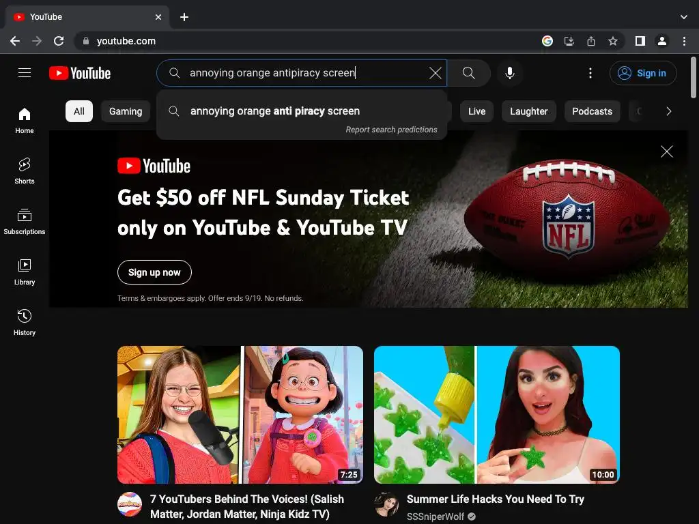The image size is (699, 524).
Task: Go to Home in the sidebar
Action: point(25,120)
